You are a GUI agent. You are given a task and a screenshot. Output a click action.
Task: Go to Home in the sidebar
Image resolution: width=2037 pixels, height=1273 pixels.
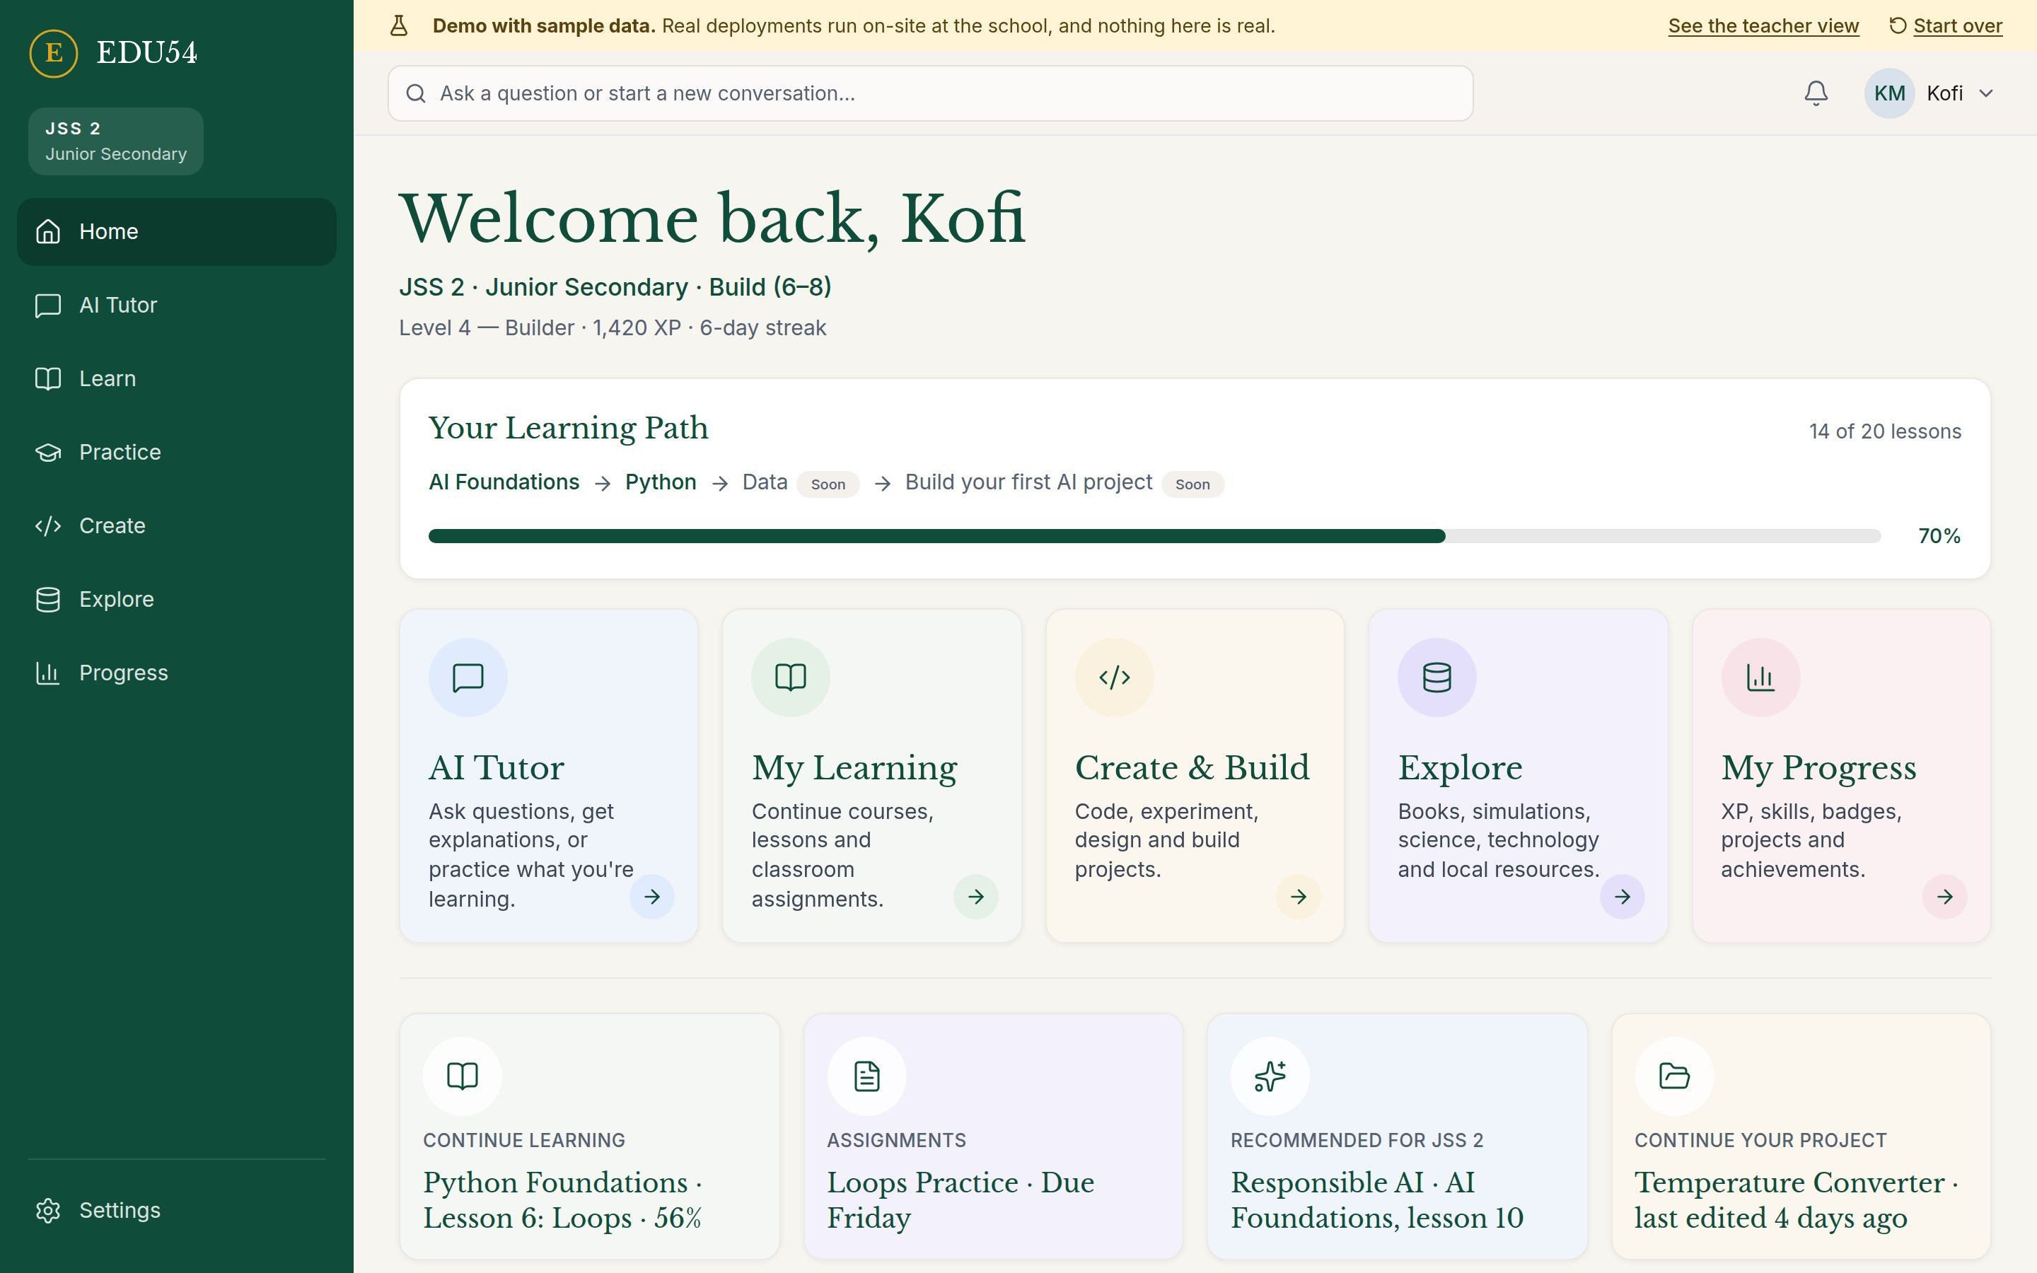(x=177, y=231)
